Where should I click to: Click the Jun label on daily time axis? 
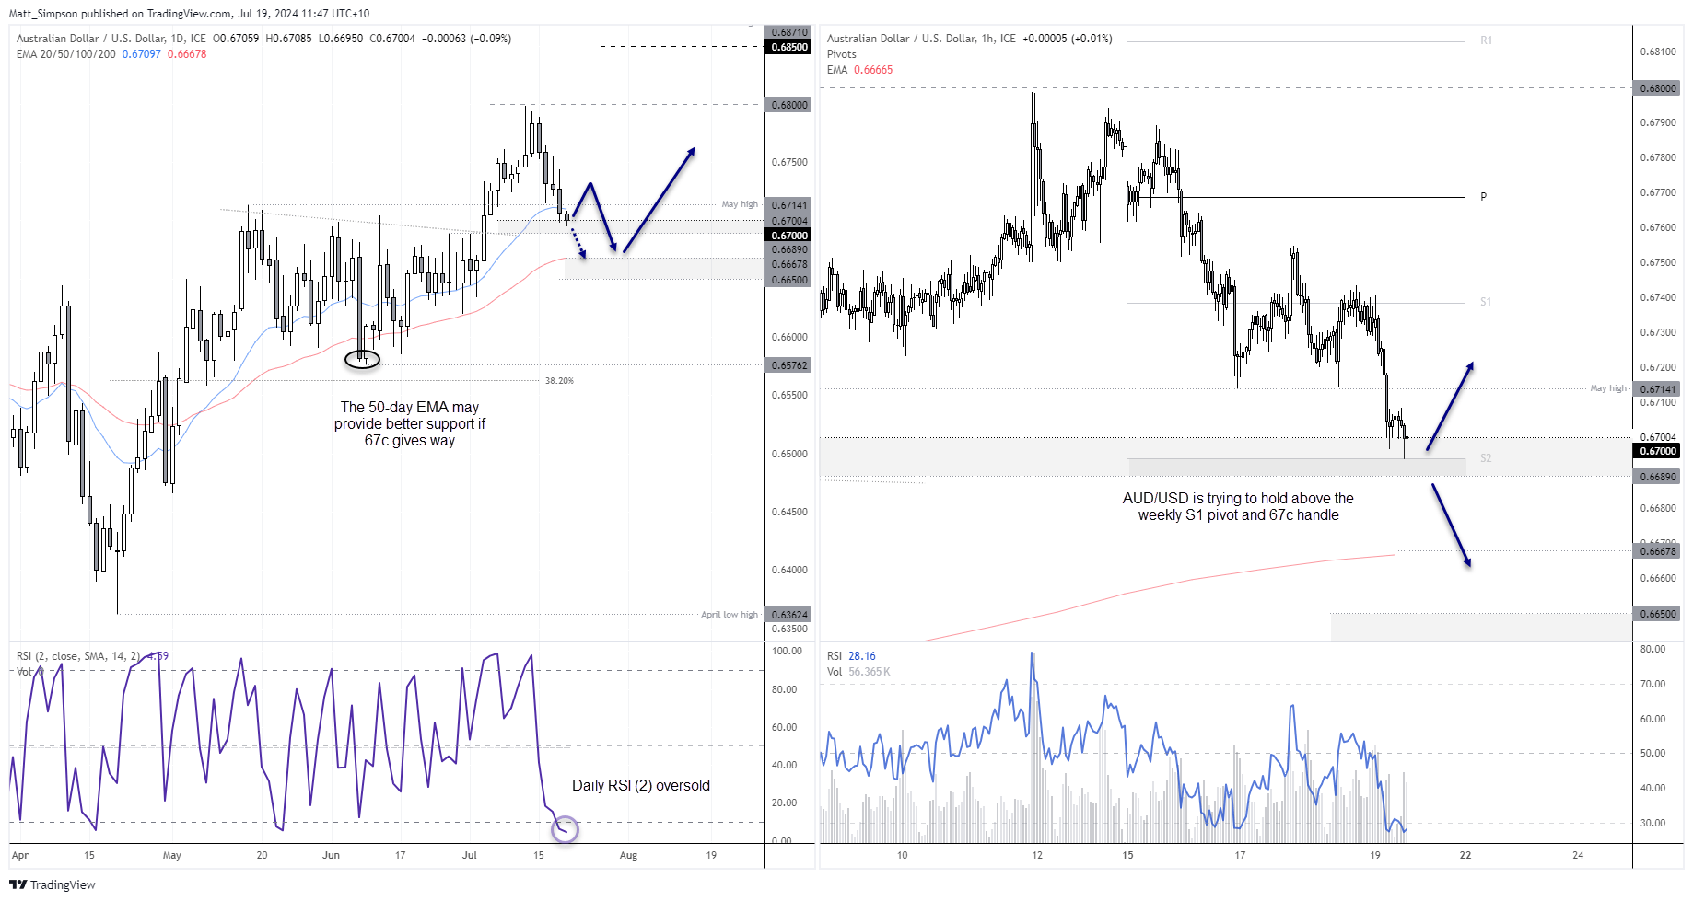(x=332, y=856)
